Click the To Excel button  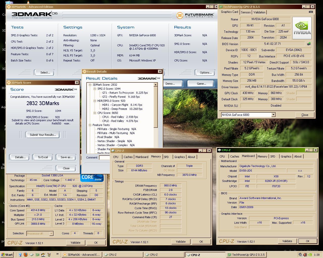(x=43, y=157)
